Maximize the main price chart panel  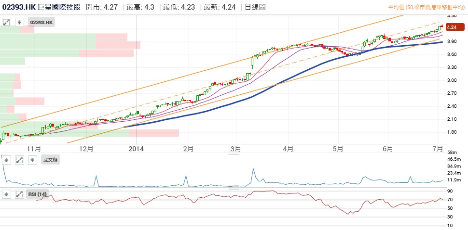(7, 22)
